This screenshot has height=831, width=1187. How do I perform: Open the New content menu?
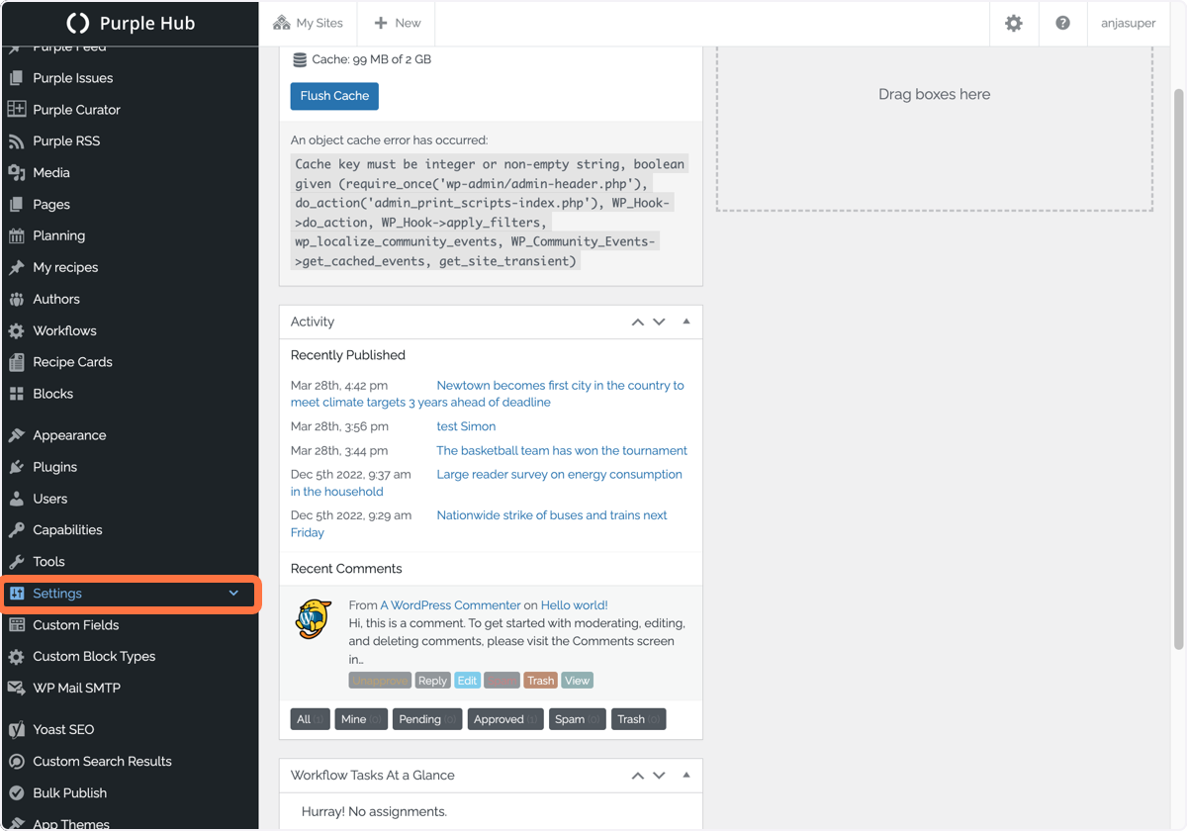(x=397, y=23)
